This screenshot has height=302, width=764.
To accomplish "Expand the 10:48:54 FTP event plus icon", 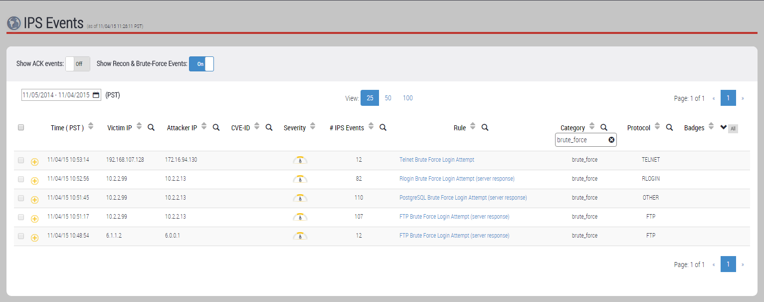I will pyautogui.click(x=34, y=238).
